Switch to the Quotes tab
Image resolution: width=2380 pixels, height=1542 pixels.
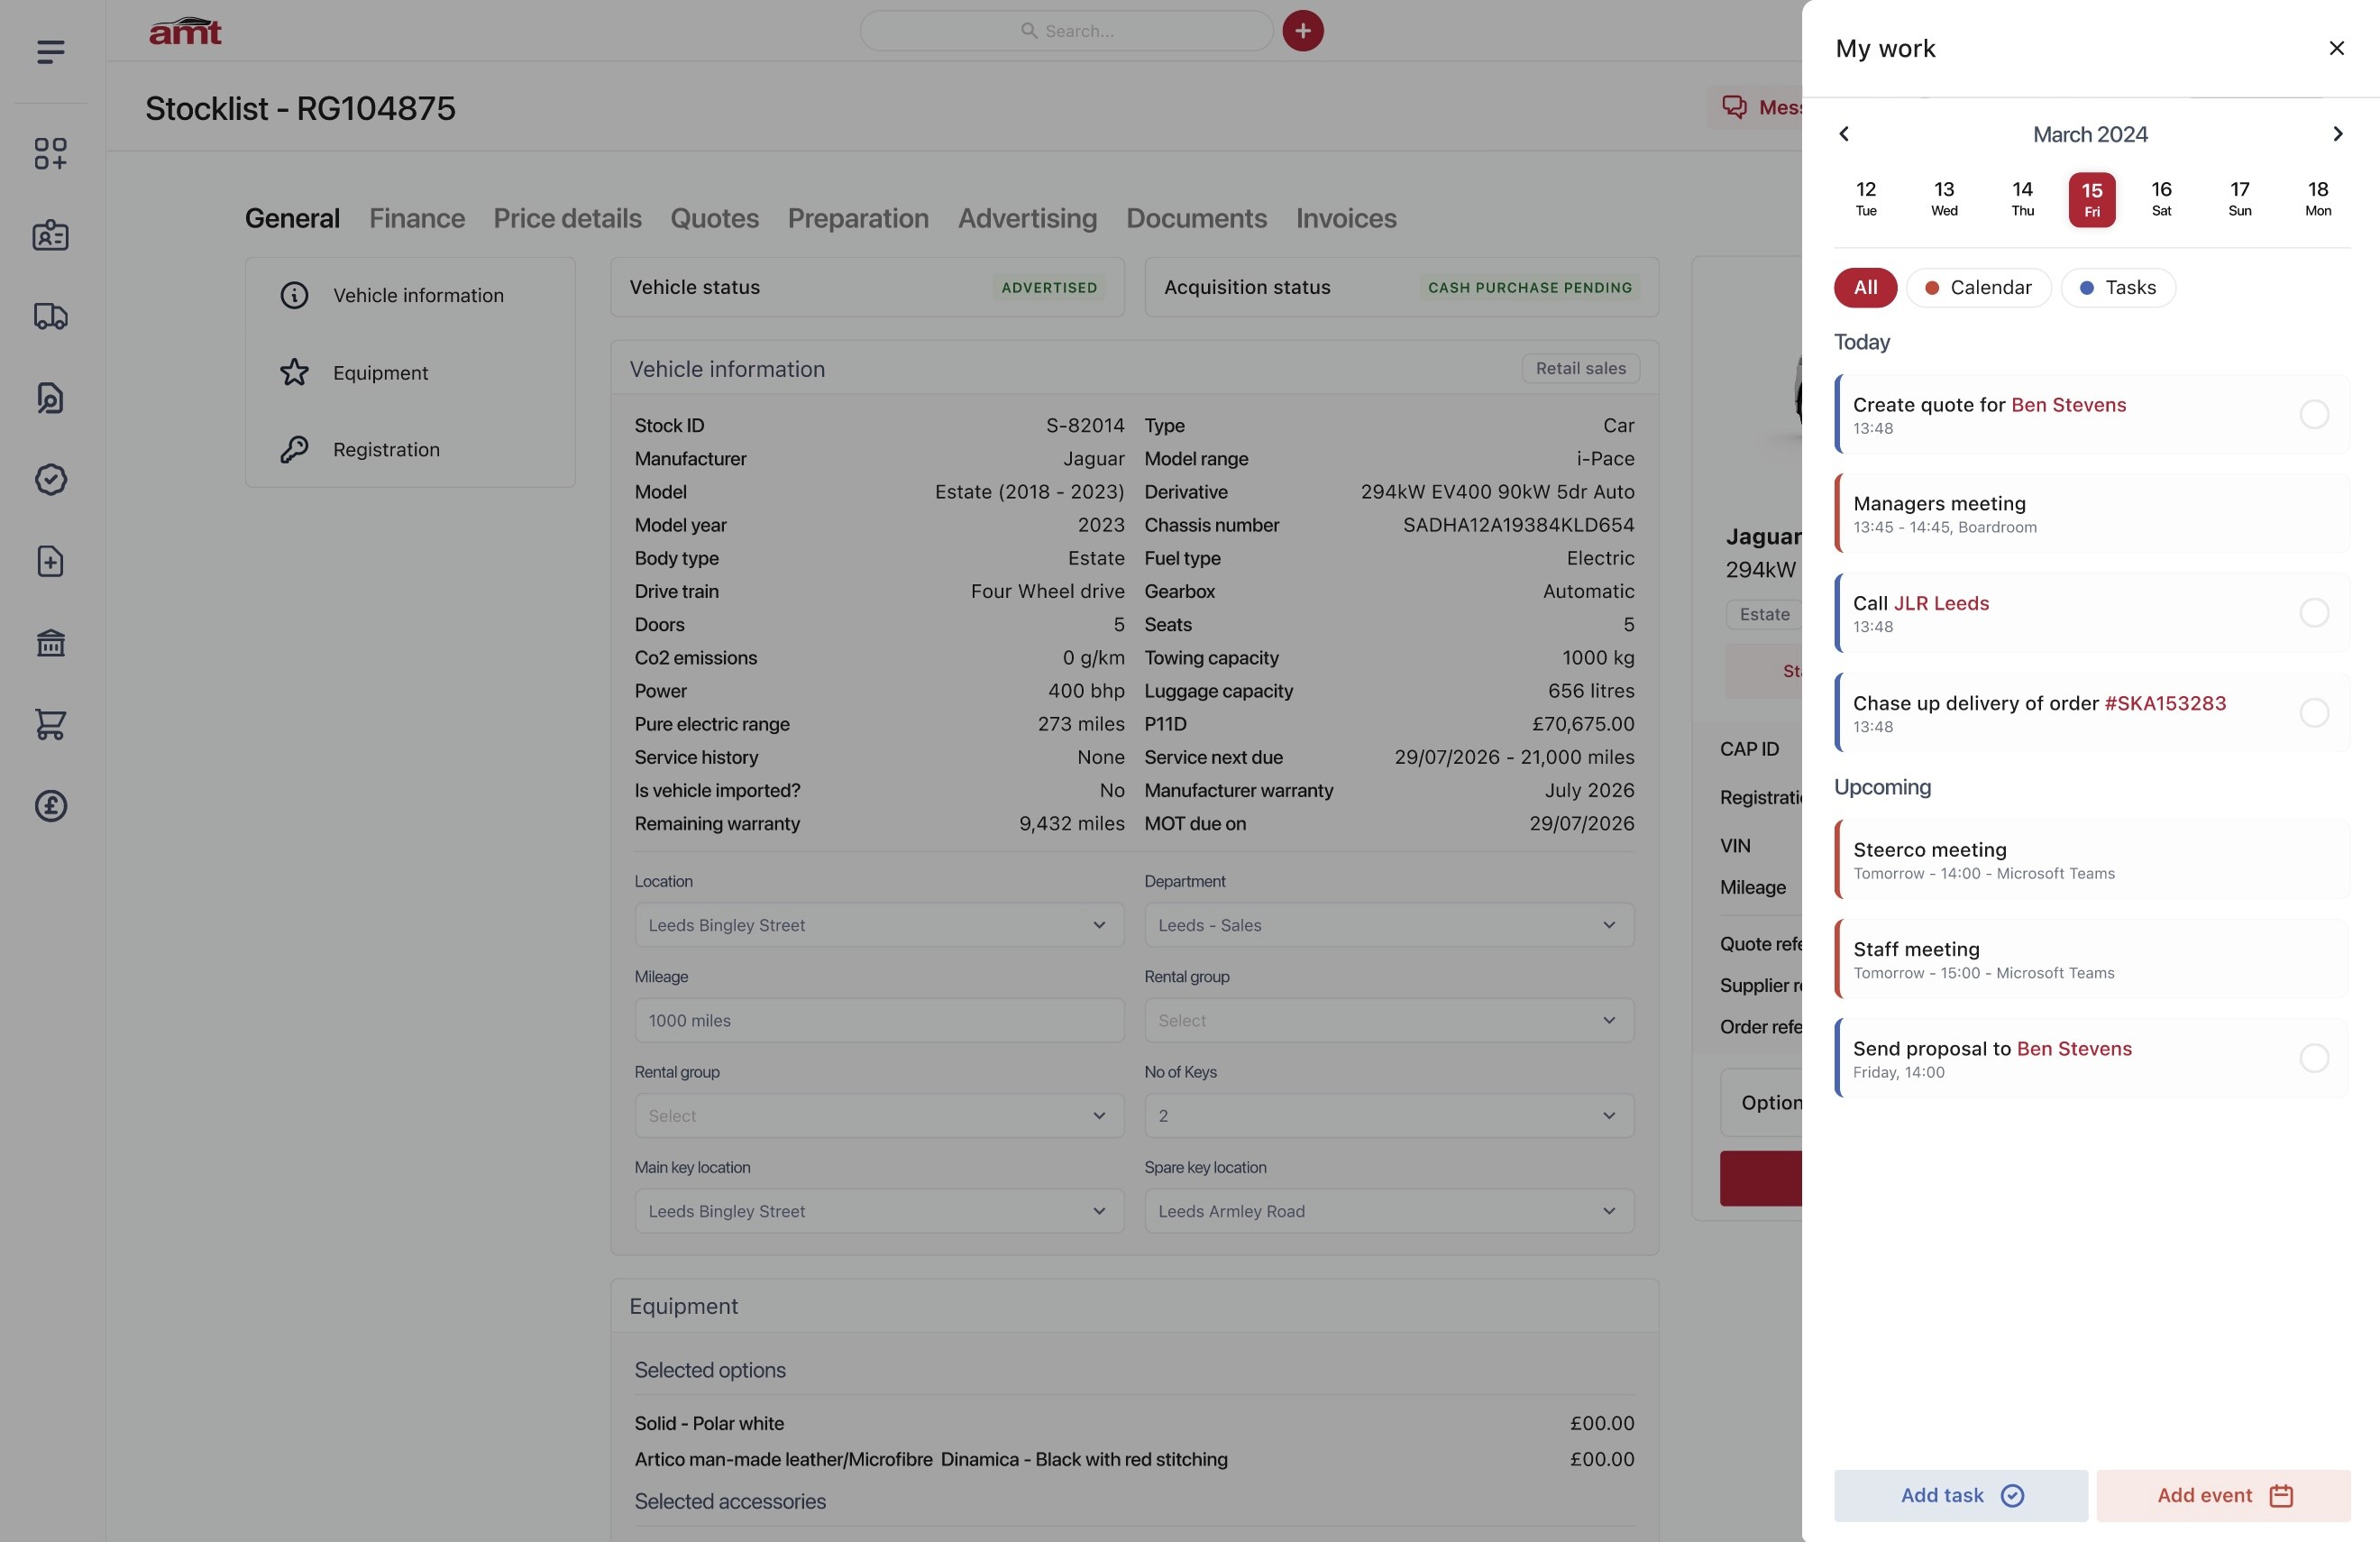[x=714, y=218]
